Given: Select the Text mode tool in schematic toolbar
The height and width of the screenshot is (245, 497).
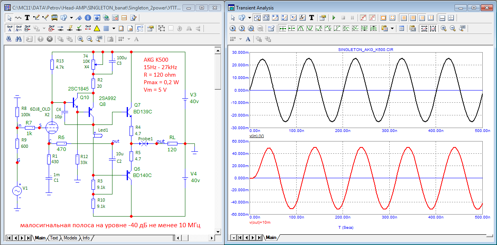Looking at the screenshot, I should pos(27,18).
